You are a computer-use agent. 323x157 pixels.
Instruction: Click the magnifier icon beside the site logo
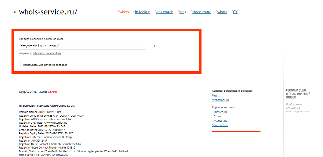point(15,12)
